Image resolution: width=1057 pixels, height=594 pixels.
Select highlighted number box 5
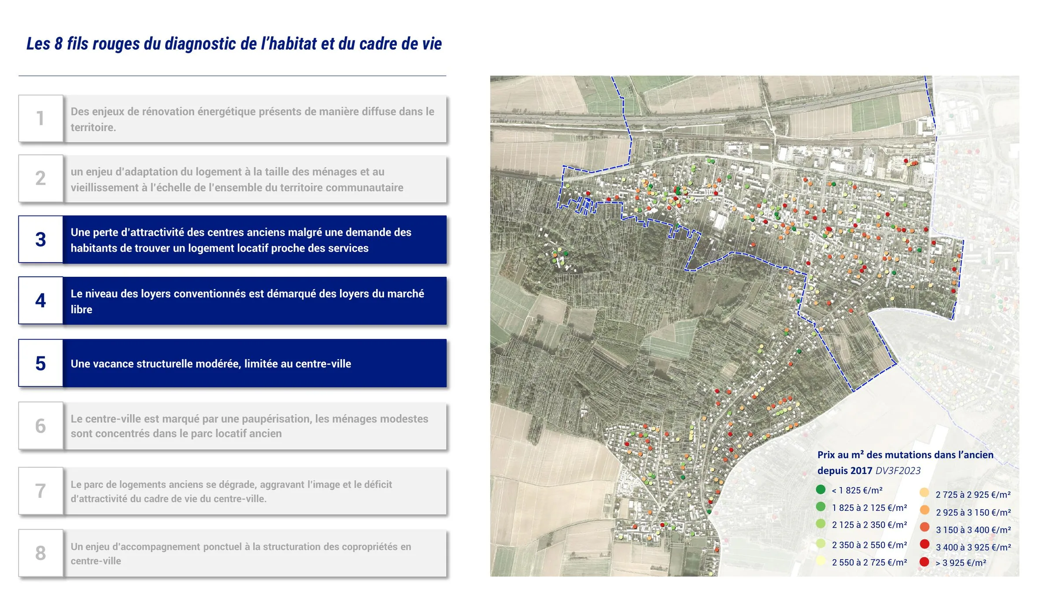coord(41,363)
